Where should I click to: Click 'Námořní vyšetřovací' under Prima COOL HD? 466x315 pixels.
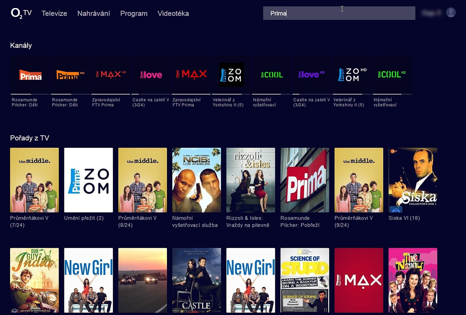coord(385,102)
